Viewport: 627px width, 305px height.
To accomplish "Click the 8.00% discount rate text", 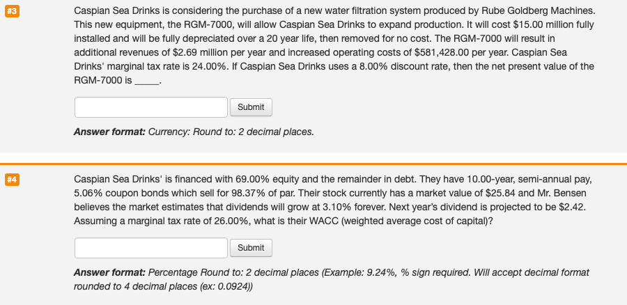I will click(373, 66).
